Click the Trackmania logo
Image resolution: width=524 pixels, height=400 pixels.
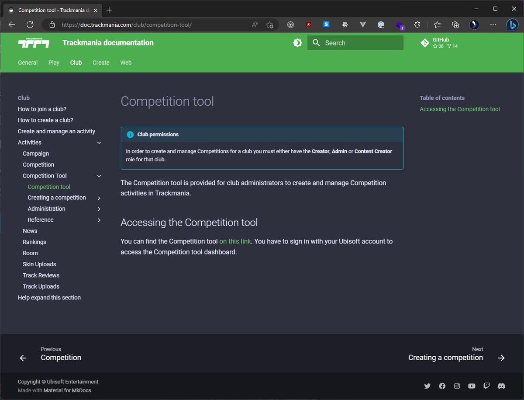(34, 42)
